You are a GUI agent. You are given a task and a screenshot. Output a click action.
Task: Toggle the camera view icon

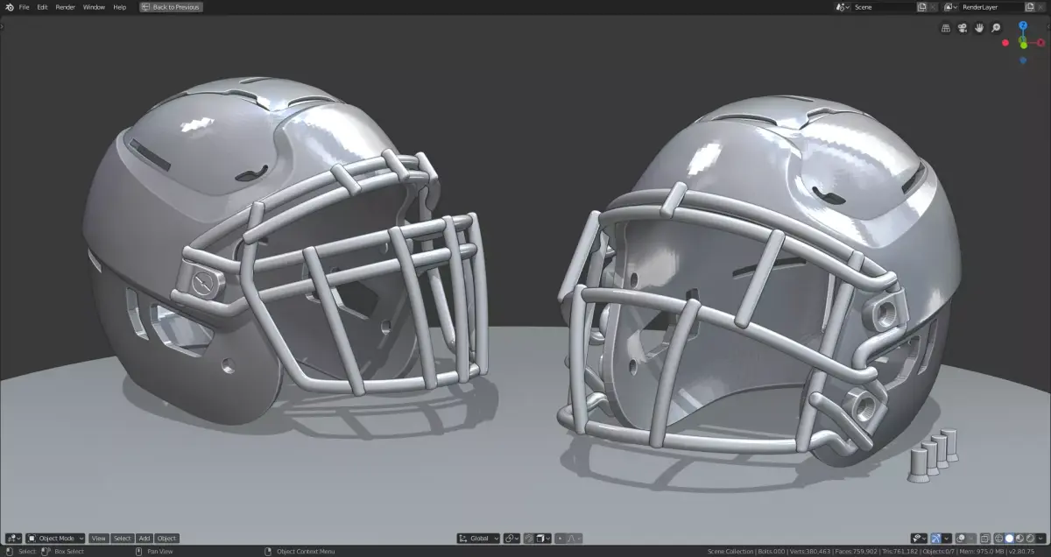point(963,28)
